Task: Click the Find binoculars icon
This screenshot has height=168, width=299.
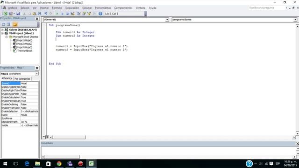Action: tap(40, 14)
